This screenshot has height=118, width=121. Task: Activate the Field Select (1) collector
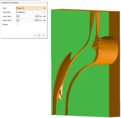(31, 8)
